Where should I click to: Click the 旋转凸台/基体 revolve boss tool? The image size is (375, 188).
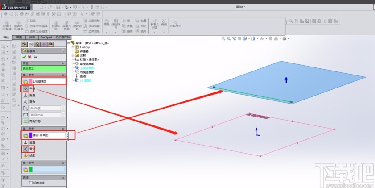coord(18,25)
